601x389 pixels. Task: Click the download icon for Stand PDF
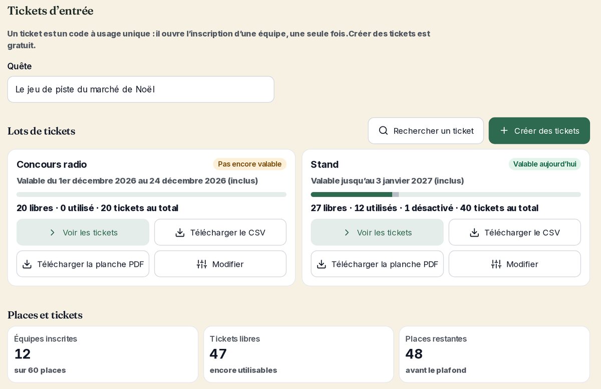point(322,264)
